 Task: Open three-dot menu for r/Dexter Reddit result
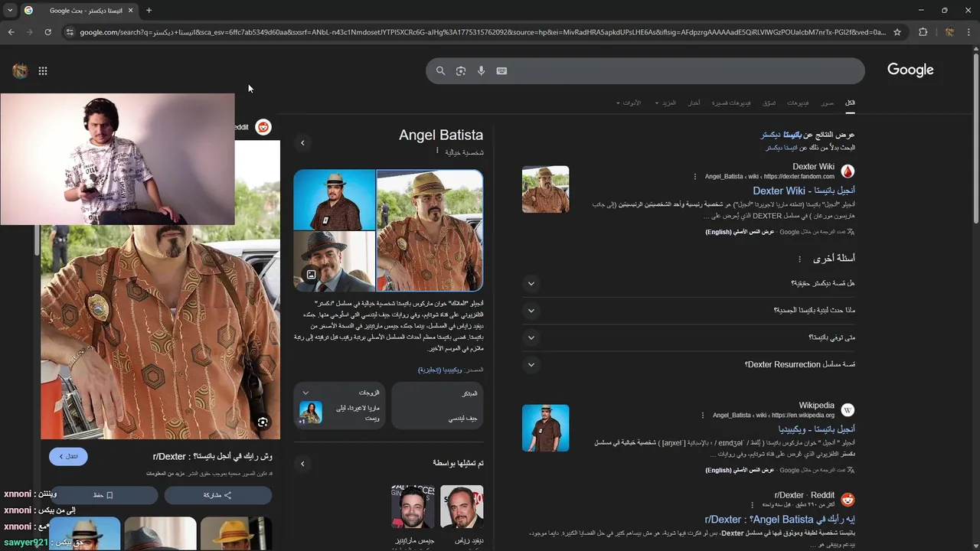tap(752, 504)
